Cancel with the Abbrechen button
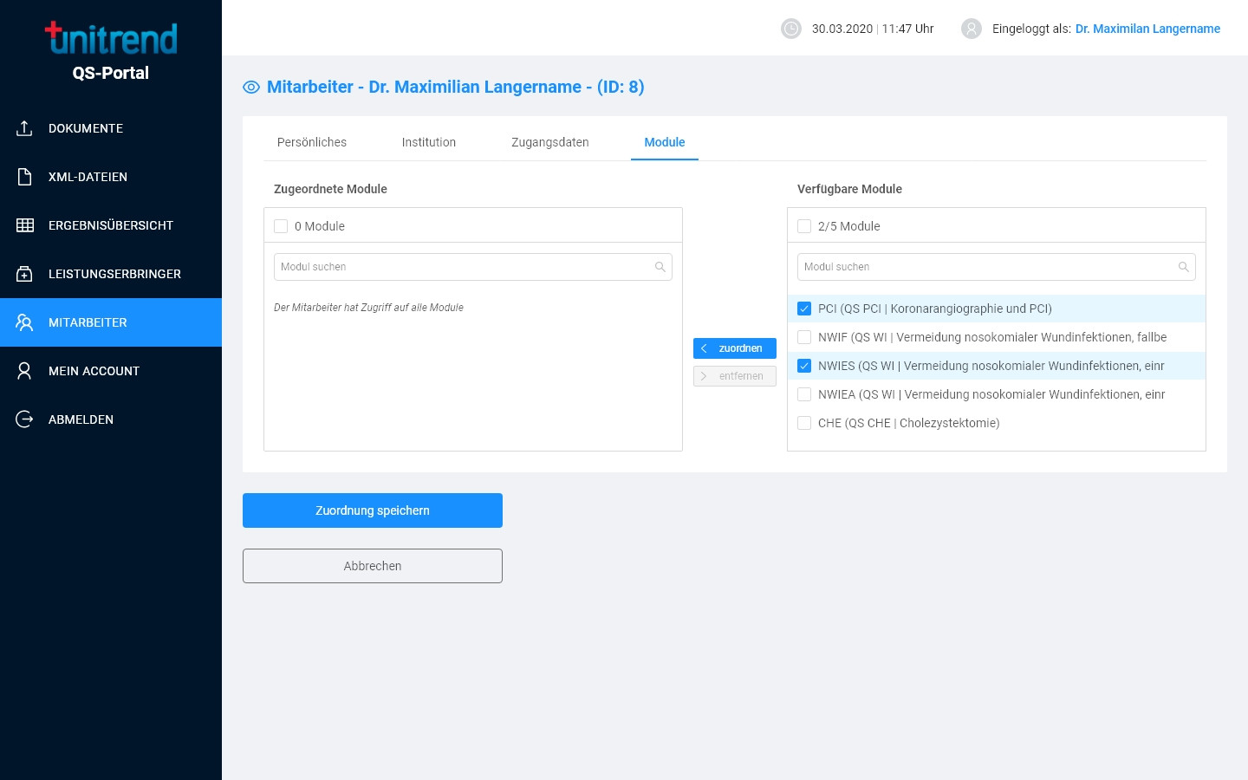The image size is (1248, 780). coord(373,566)
